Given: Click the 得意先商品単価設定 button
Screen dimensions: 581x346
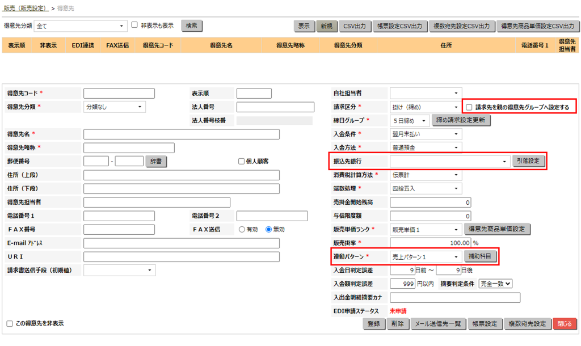Looking at the screenshot, I should [x=497, y=229].
